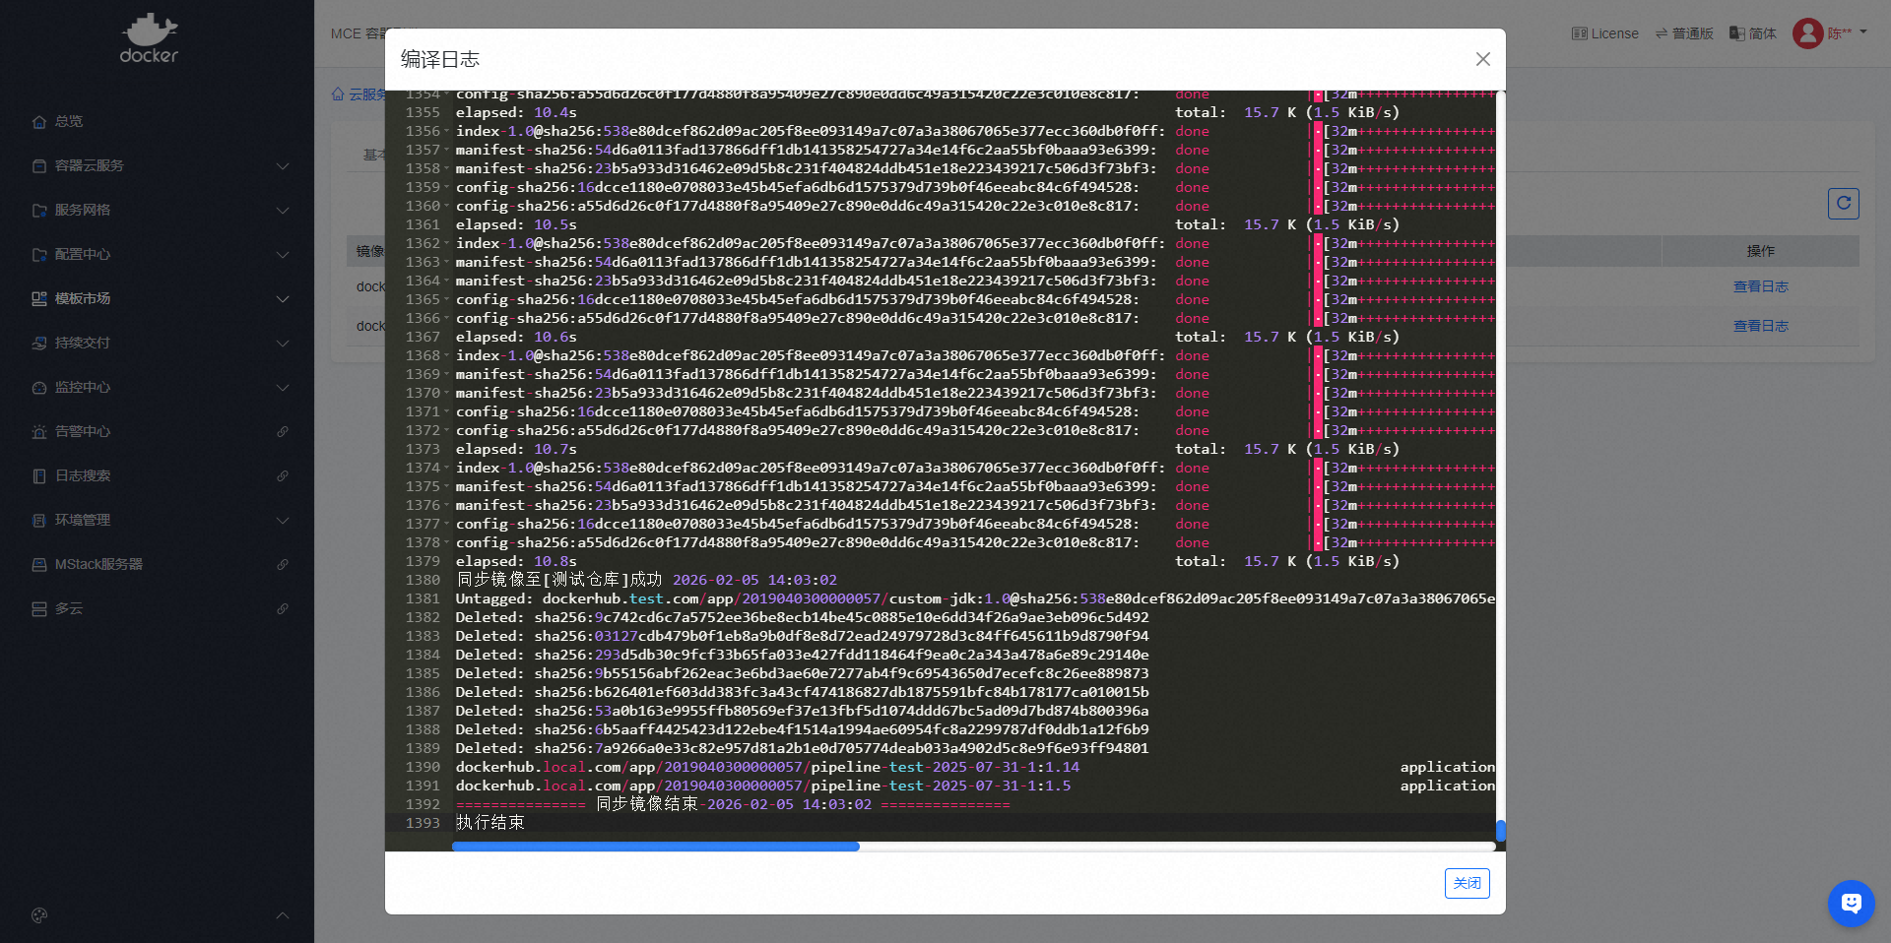Click the Docker logo in sidebar

(x=149, y=39)
